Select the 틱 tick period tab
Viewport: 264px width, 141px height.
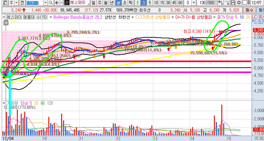coord(130,3)
